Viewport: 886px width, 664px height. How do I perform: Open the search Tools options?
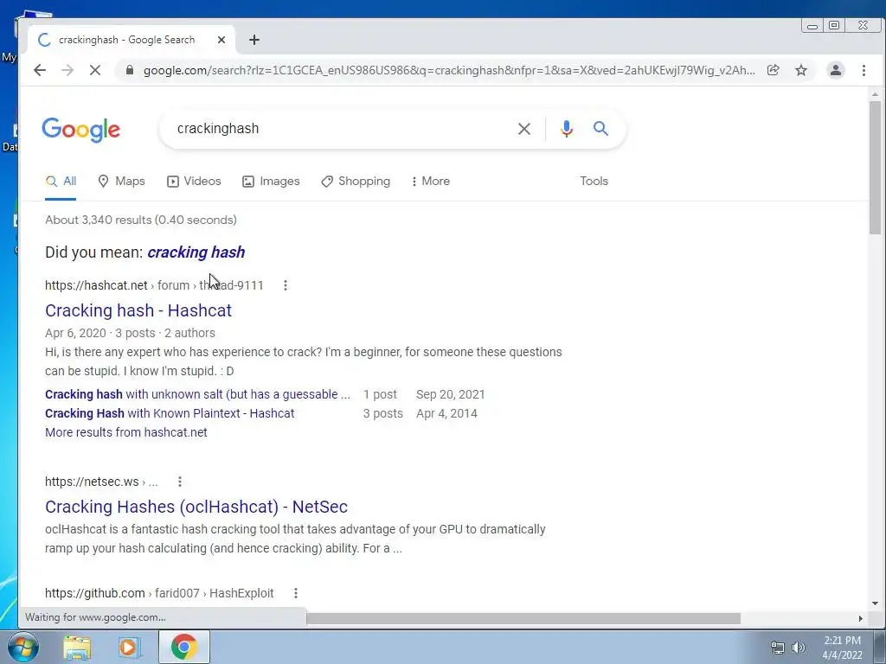point(594,182)
